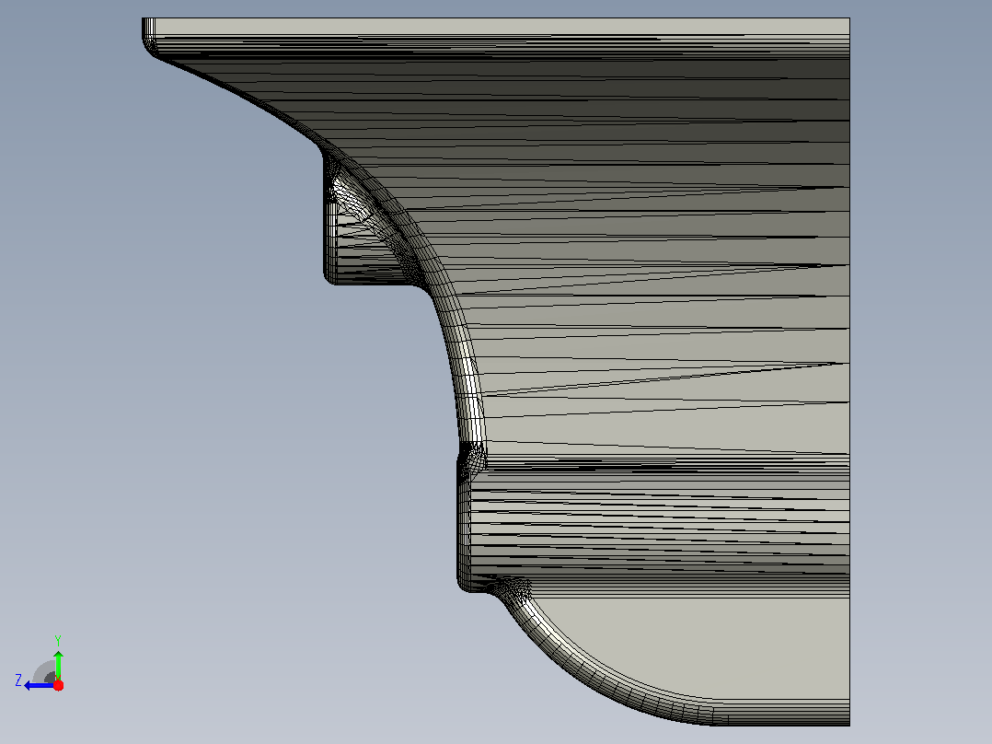Click the red X-axis dot on the triad
992x744 pixels.
tap(58, 685)
